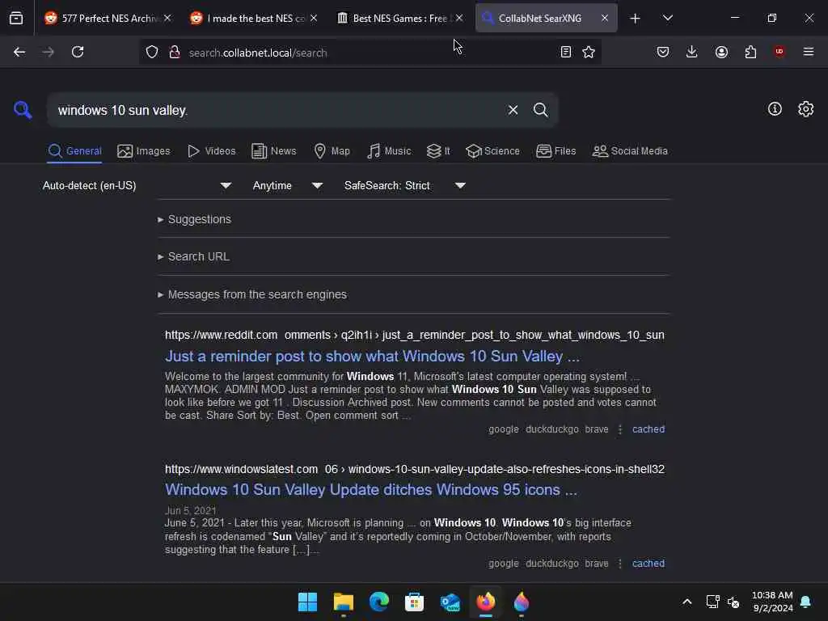This screenshot has height=621, width=828.
Task: Open cached link for windowslatest result
Action: (648, 564)
